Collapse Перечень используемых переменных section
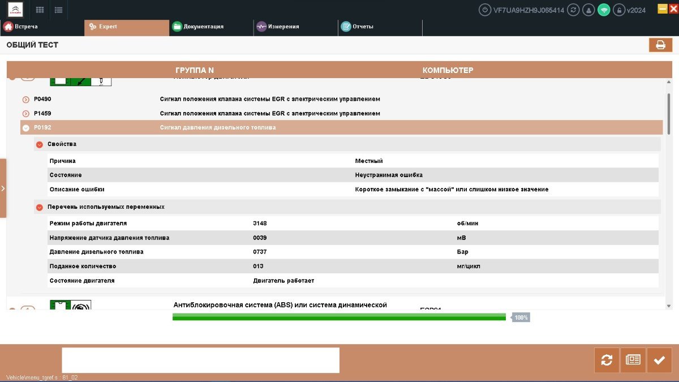Image resolution: width=679 pixels, height=382 pixels. pos(39,207)
